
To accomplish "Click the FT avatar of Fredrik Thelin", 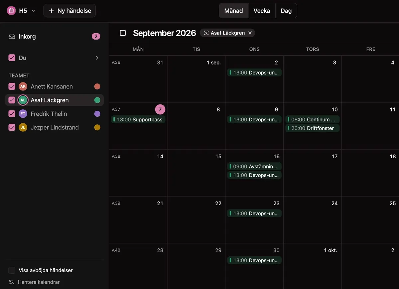I will (23, 114).
